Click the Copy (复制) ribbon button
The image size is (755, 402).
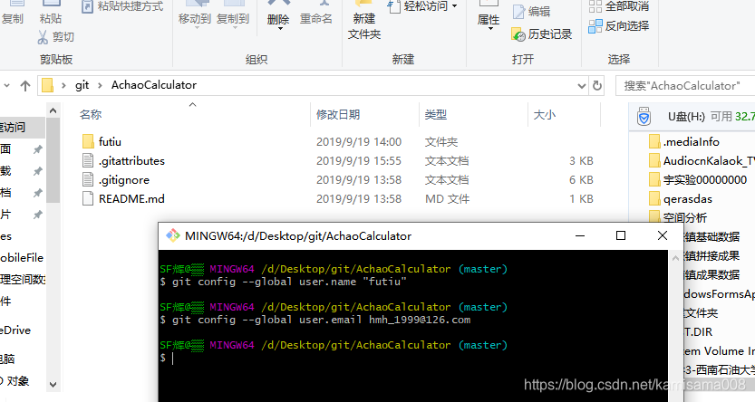[13, 13]
